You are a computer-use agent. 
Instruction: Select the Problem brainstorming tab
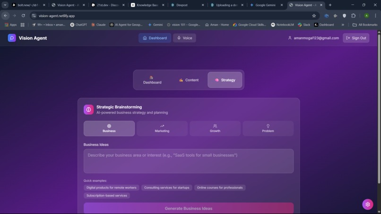[x=268, y=128]
